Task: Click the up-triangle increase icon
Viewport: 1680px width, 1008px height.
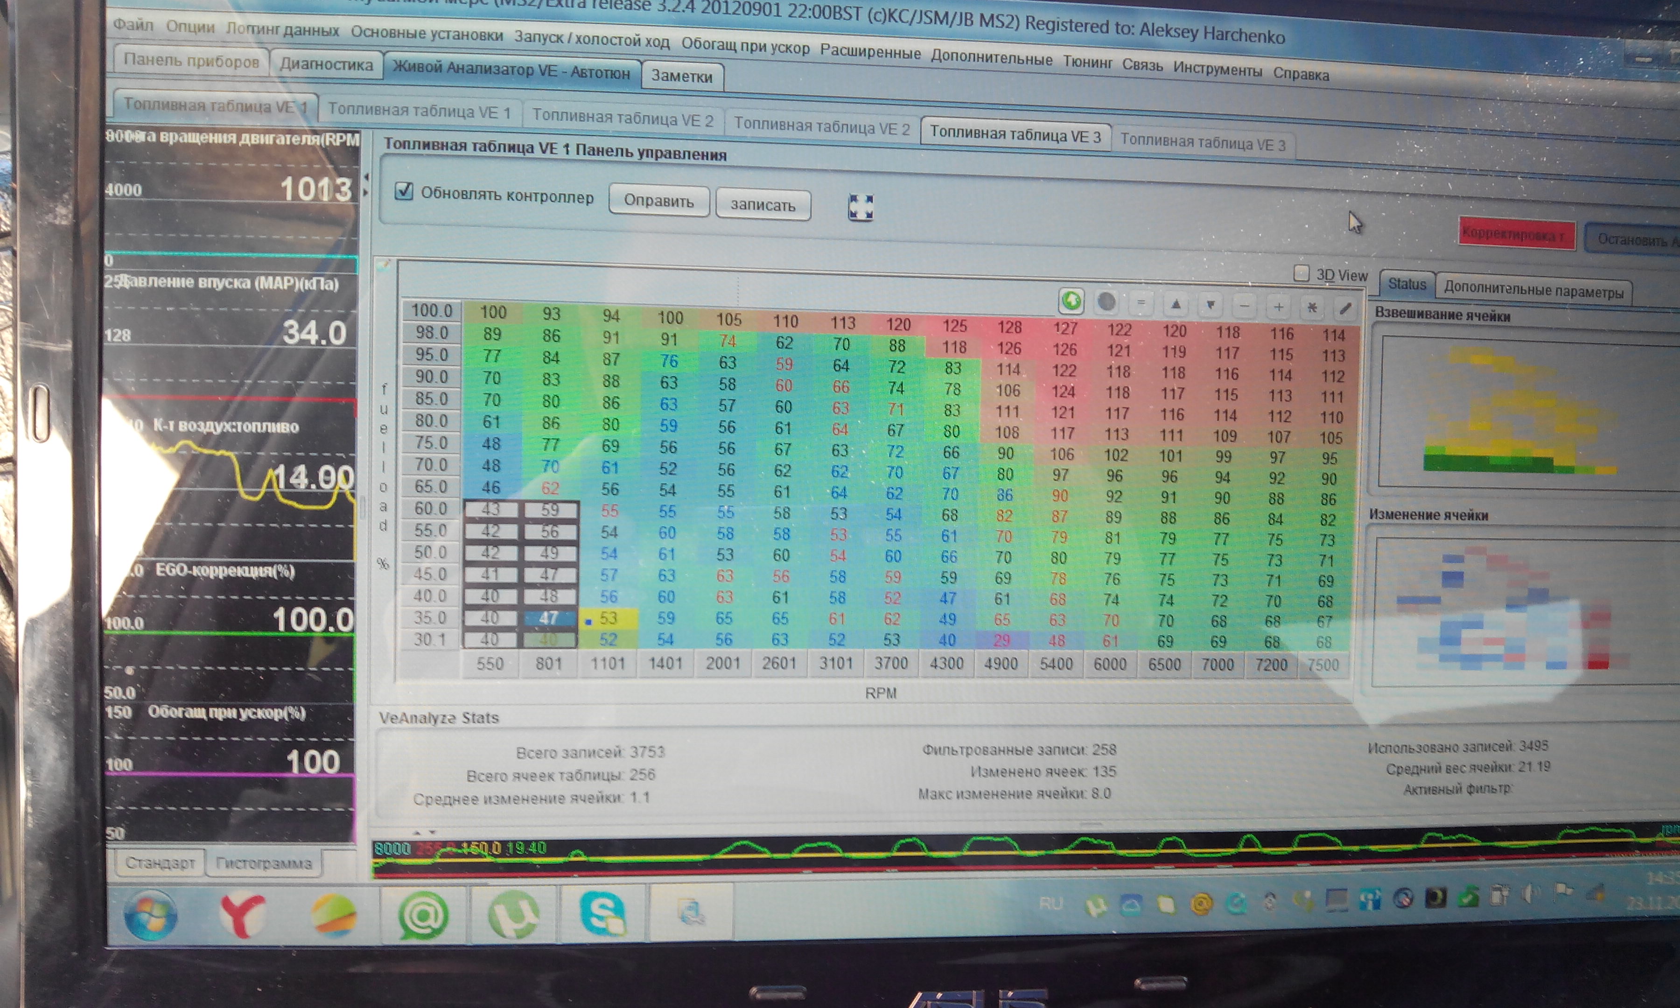Action: pos(1176,304)
